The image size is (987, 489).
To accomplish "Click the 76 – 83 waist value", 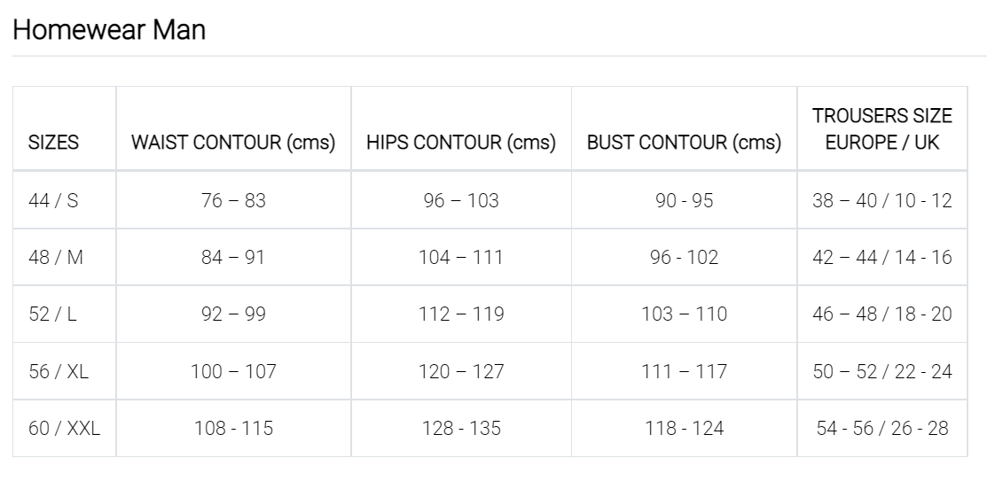I will (233, 200).
